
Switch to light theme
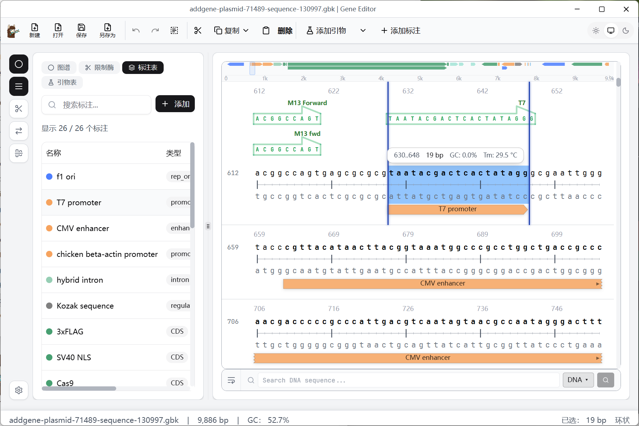click(x=596, y=31)
